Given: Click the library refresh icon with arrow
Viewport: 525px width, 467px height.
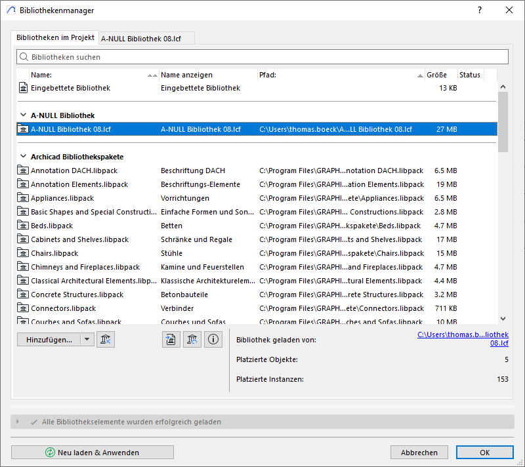Looking at the screenshot, I should (x=192, y=340).
